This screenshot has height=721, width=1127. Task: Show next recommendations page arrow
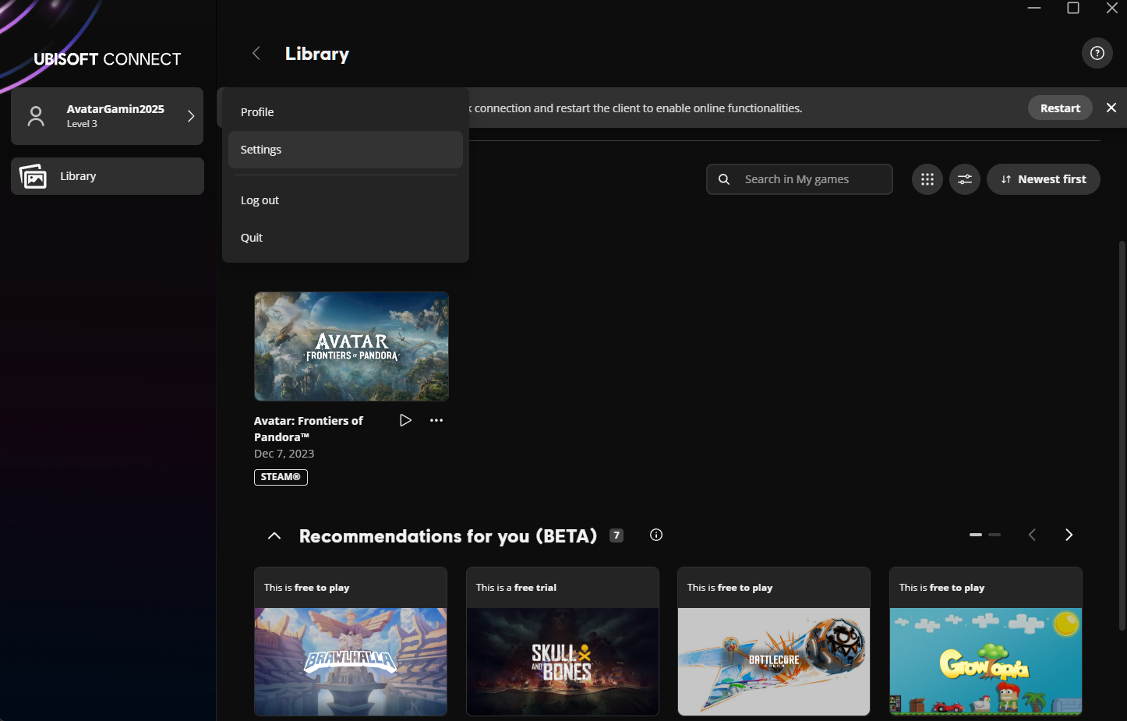coord(1069,535)
